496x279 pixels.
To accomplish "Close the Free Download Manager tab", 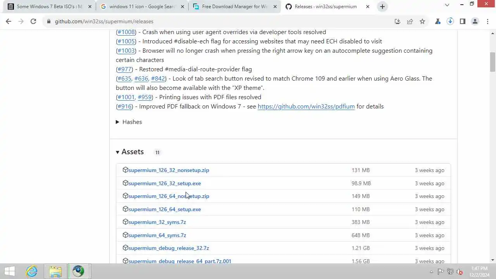I will (x=275, y=7).
